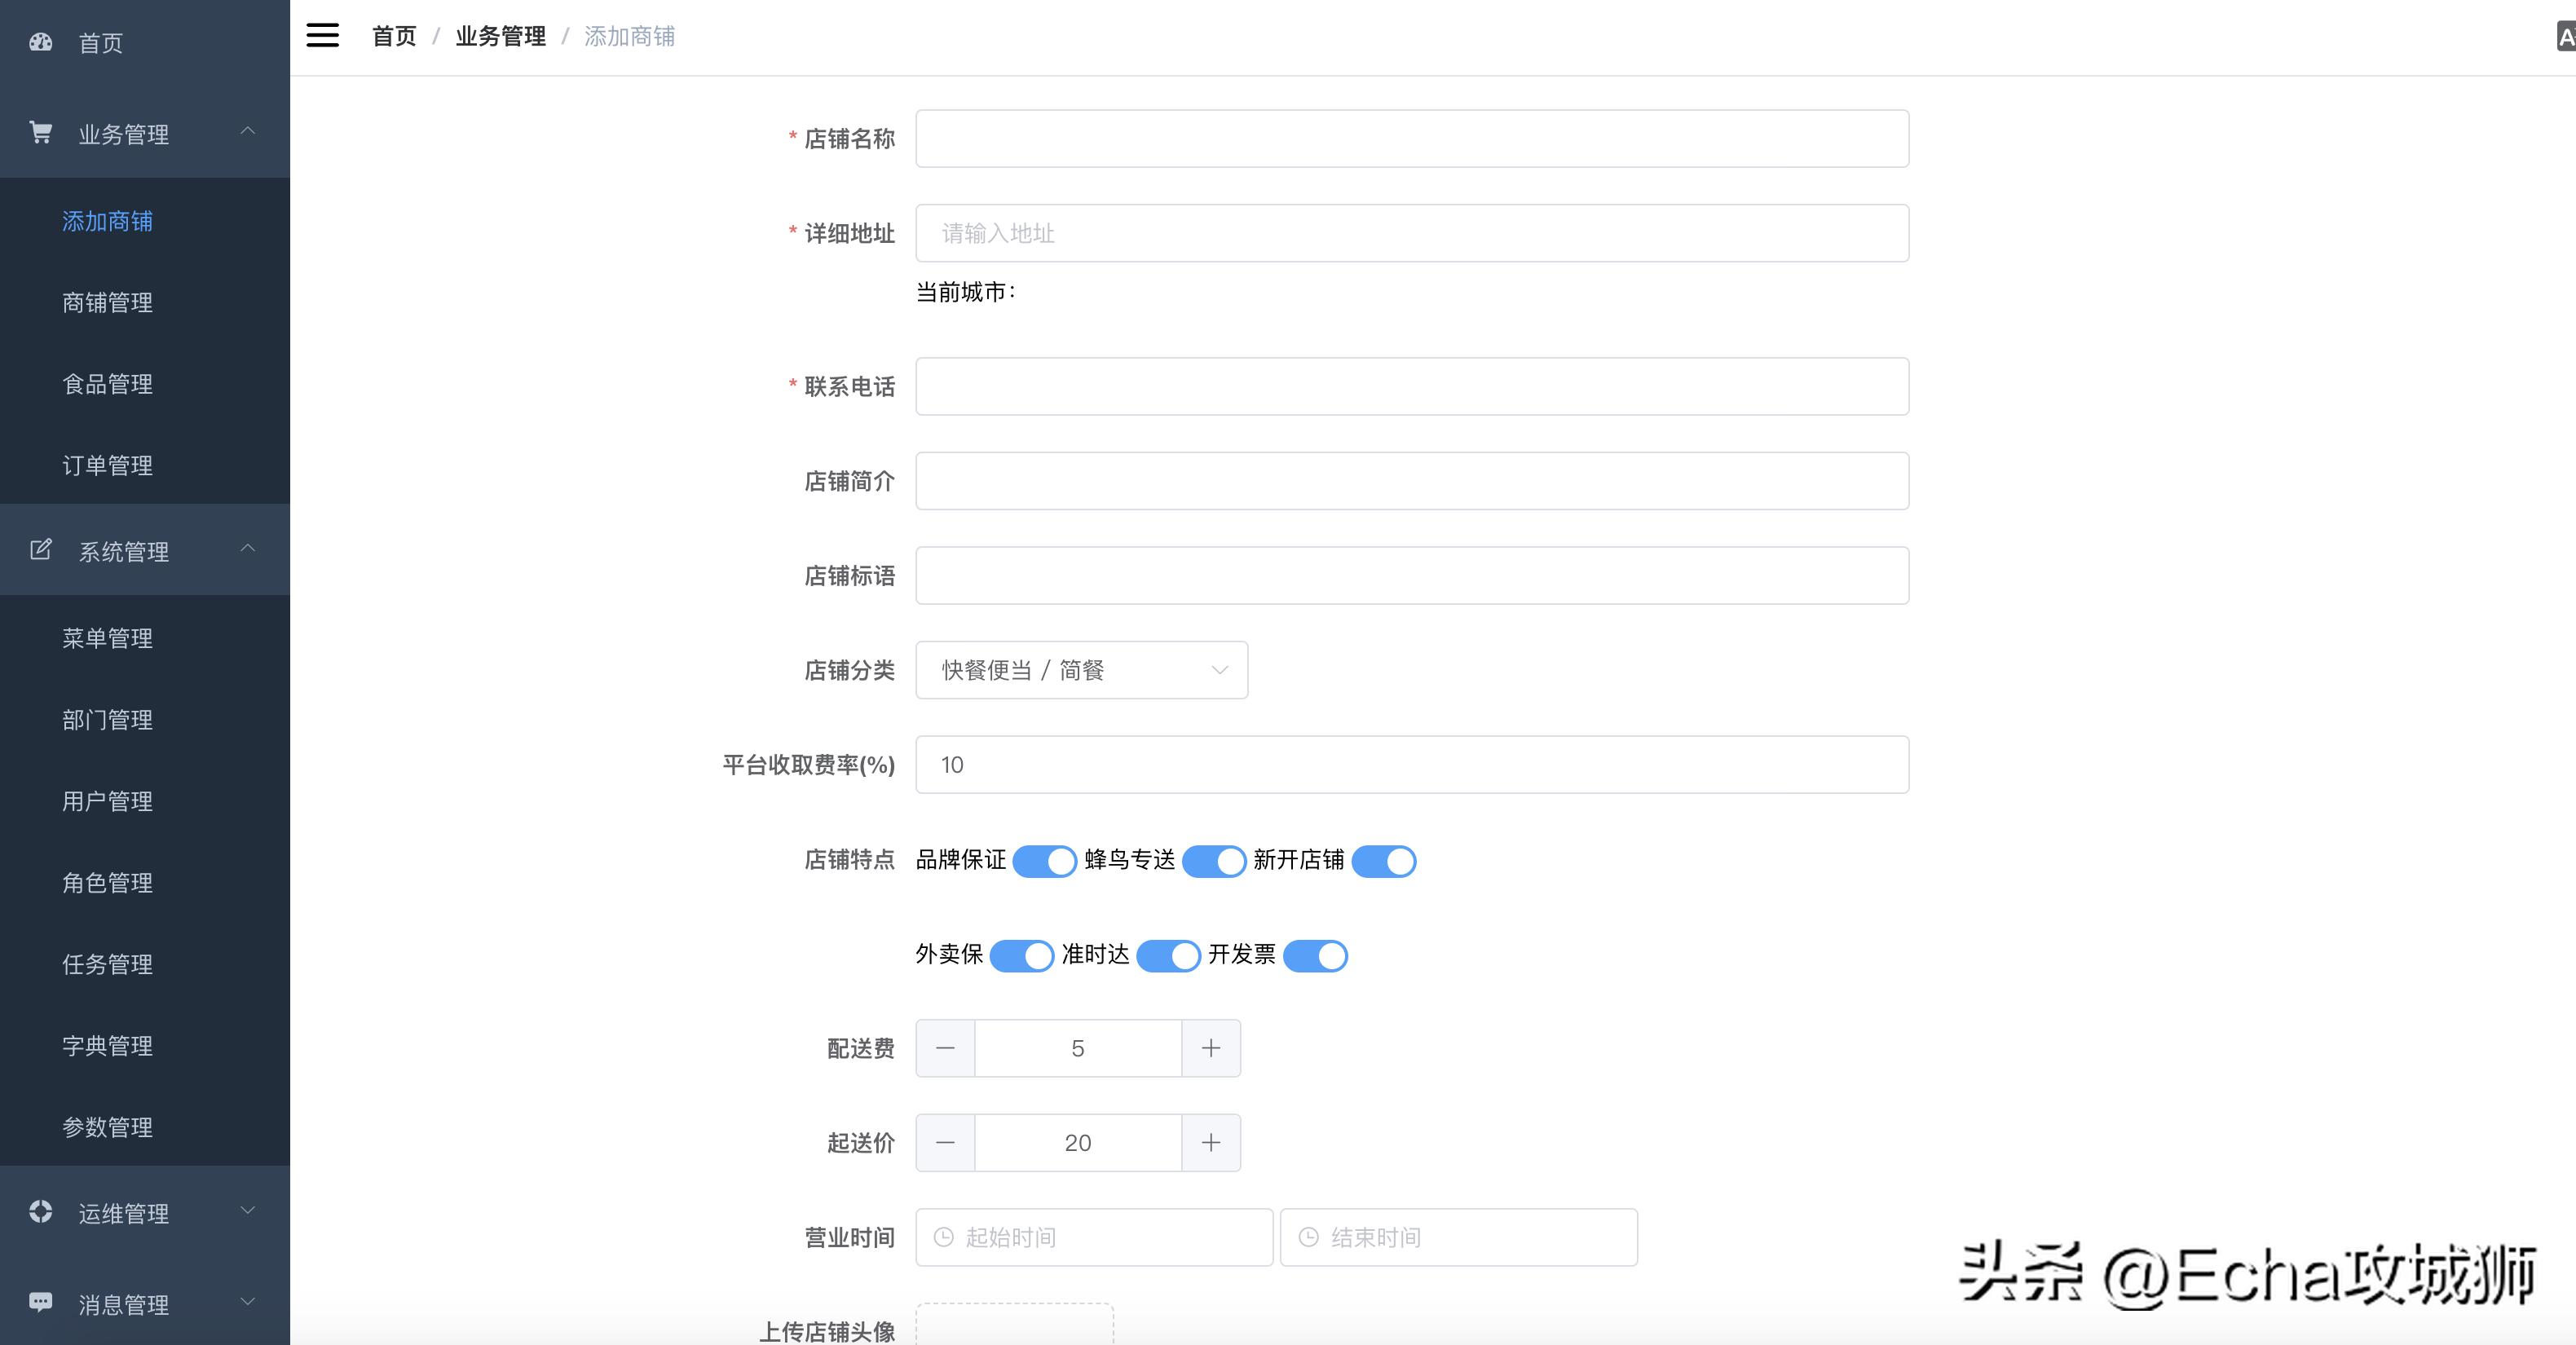Viewport: 2576px width, 1345px height.
Task: Click the gear icon beside 运维管理
Action: click(40, 1212)
